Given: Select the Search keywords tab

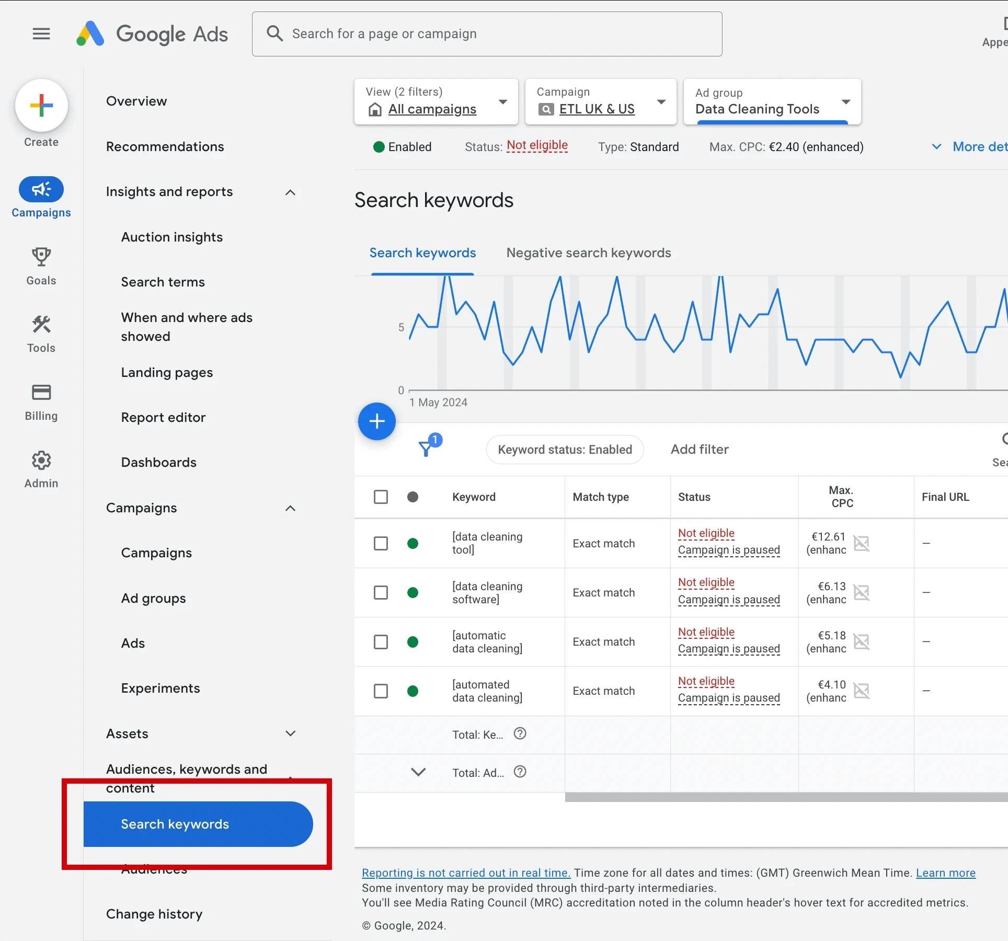Looking at the screenshot, I should point(422,252).
